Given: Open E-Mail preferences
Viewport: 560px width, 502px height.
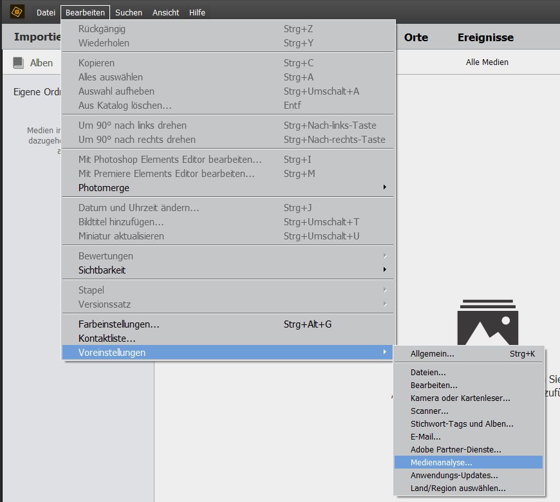Looking at the screenshot, I should [469, 436].
